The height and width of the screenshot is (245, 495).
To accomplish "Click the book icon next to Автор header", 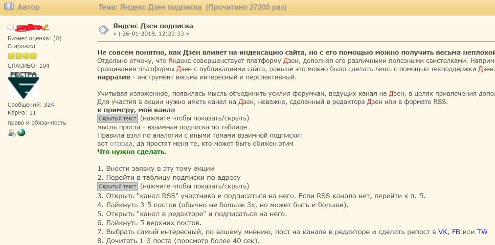I will pyautogui.click(x=9, y=7).
